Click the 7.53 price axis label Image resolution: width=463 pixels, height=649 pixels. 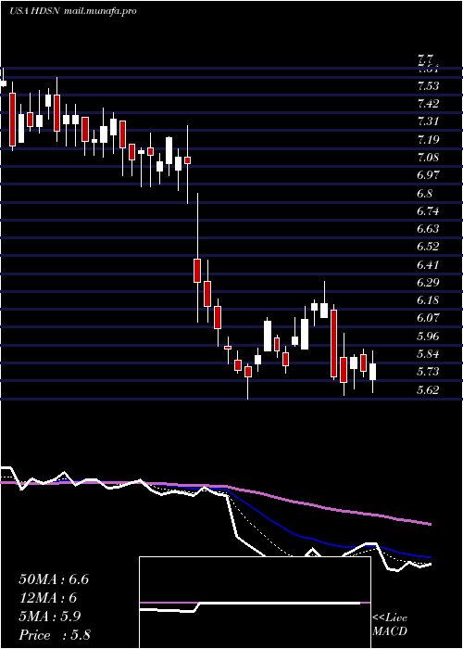click(428, 86)
